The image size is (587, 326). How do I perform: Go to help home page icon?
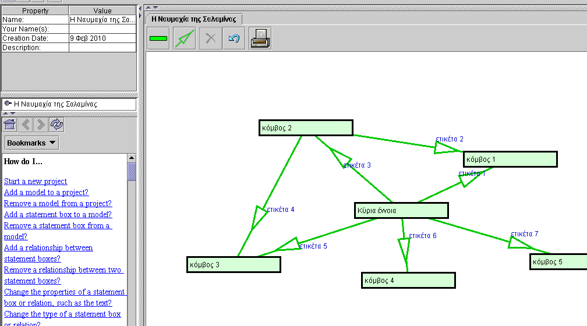(10, 124)
